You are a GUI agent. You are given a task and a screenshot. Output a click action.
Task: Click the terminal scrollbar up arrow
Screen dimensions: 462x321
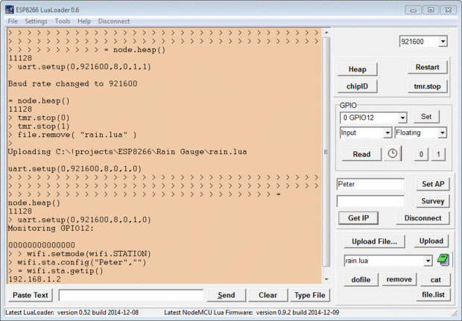pyautogui.click(x=326, y=32)
